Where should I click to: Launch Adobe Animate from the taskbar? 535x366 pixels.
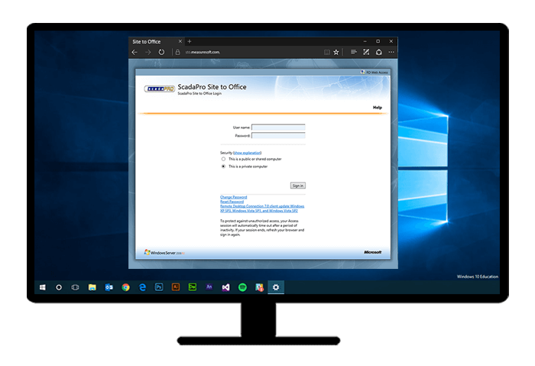209,287
